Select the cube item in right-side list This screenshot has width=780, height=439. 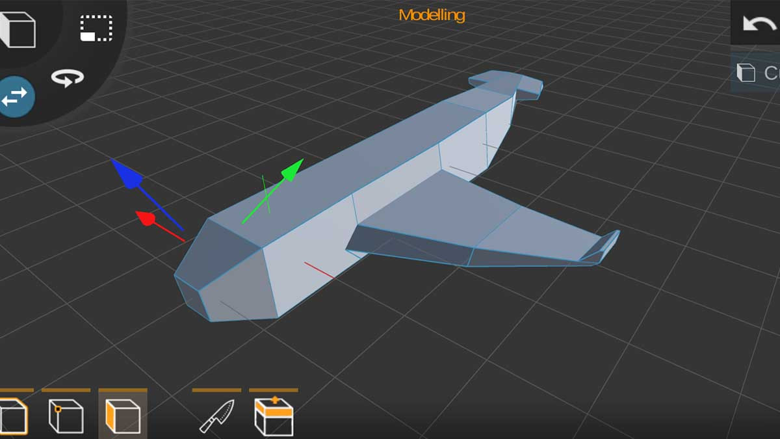coord(757,73)
